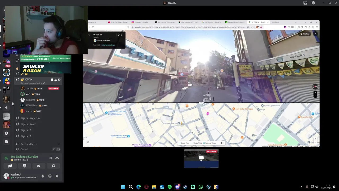Open YAYIN channel chat icon
The width and height of the screenshot is (339, 191).
(x=52, y=80)
